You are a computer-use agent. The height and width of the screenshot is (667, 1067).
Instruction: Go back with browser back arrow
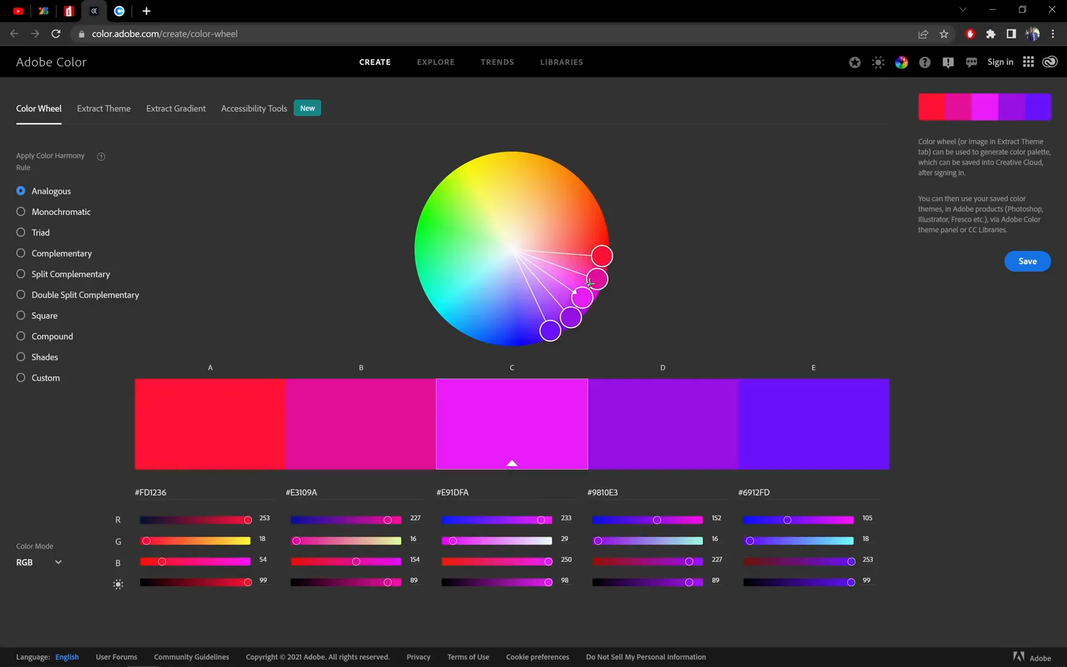click(x=14, y=34)
